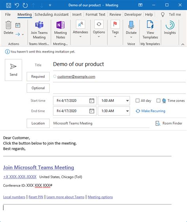Click the presence circle beside customer@example.com
This screenshot has height=222, width=187.
55,76
